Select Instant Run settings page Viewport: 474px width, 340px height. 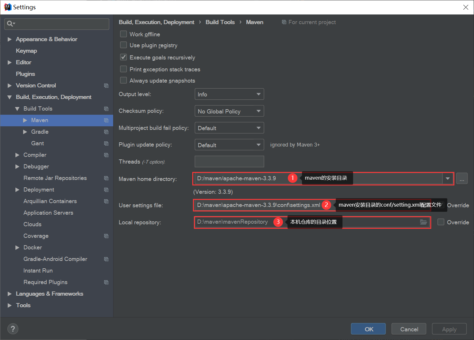coord(38,271)
